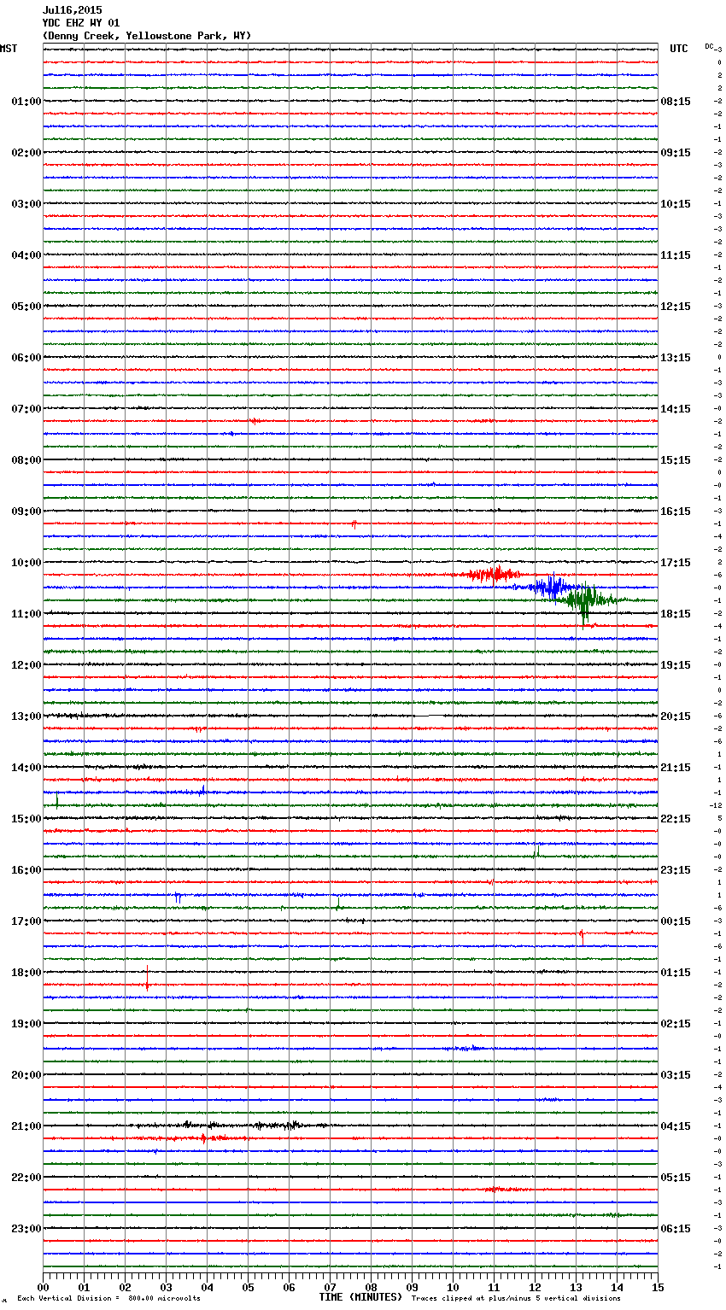
Task: Select the MST time label '15:00'
Action: (x=26, y=819)
